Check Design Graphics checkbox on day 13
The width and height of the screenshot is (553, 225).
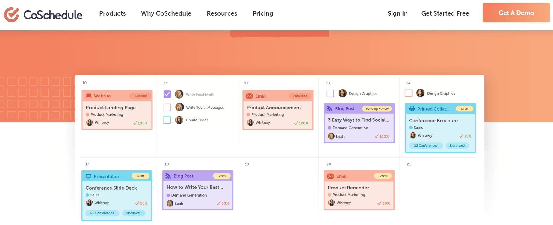pyautogui.click(x=330, y=94)
